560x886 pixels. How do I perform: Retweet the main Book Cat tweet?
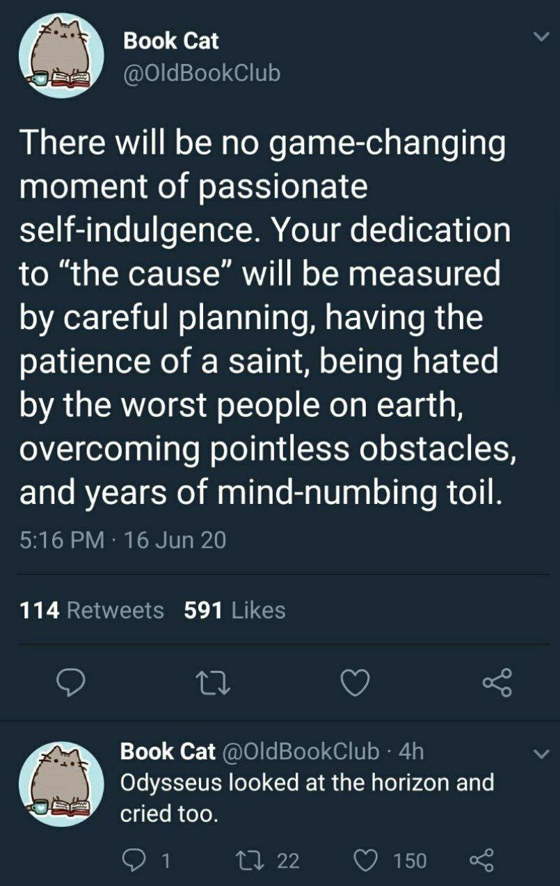point(214,683)
